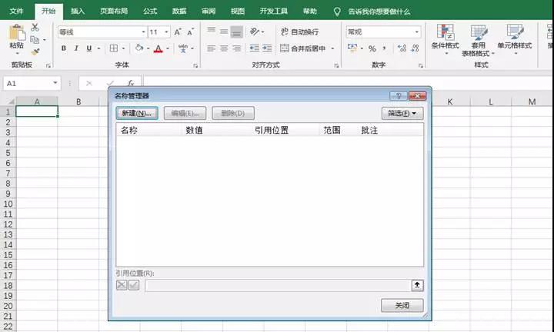Click the increase indent icon

(267, 48)
